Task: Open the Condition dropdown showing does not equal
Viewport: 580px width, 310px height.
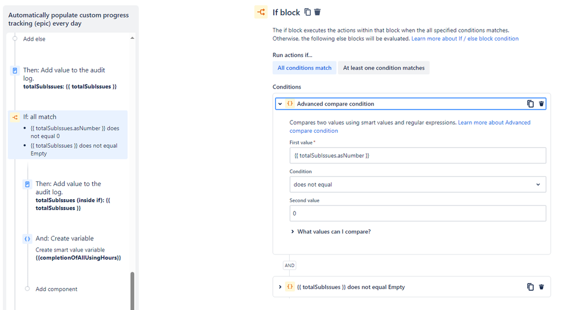Action: [417, 184]
